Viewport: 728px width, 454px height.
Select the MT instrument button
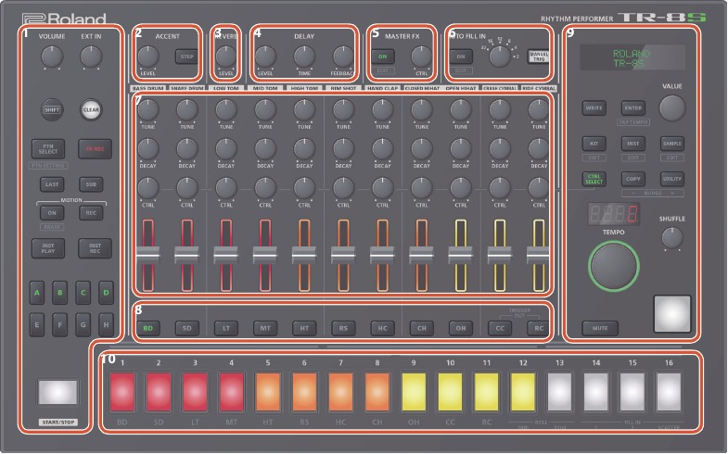point(265,328)
